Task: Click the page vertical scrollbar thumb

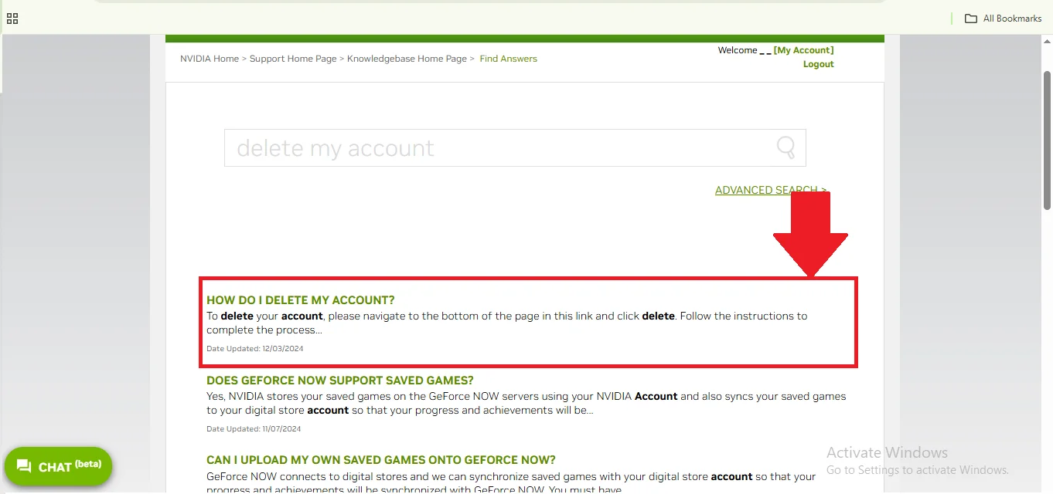Action: click(x=1048, y=140)
